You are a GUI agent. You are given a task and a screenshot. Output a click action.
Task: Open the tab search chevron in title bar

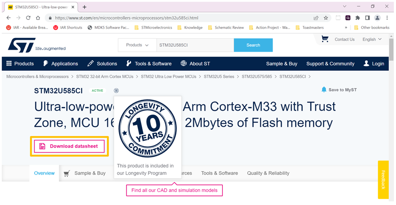(345, 6)
